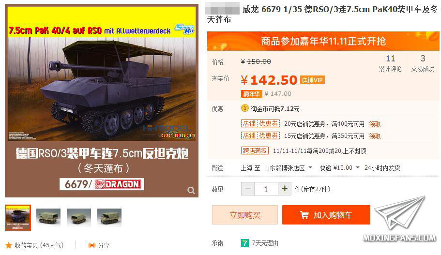This screenshot has width=441, height=255.
Task: Click the cart icon in 加入购物车 button
Action: tap(304, 215)
